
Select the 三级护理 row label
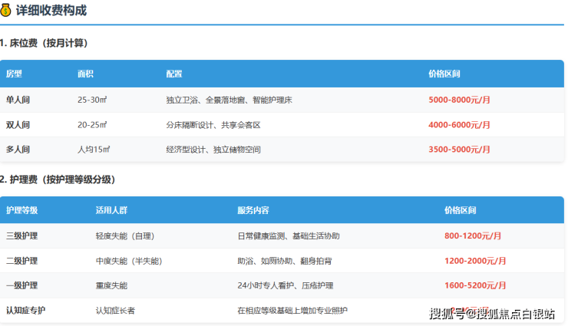[x=21, y=236]
